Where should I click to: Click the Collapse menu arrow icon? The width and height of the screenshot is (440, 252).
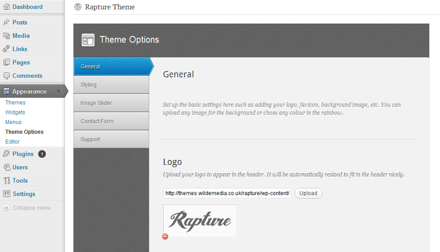6,208
